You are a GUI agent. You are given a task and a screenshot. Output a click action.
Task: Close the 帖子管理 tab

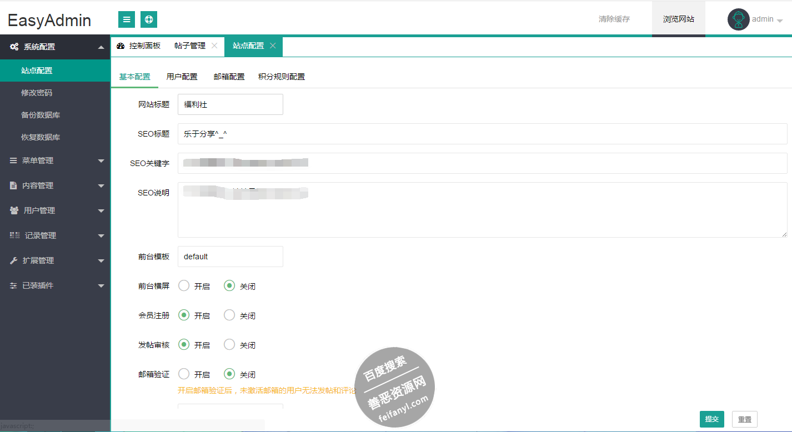pos(214,46)
